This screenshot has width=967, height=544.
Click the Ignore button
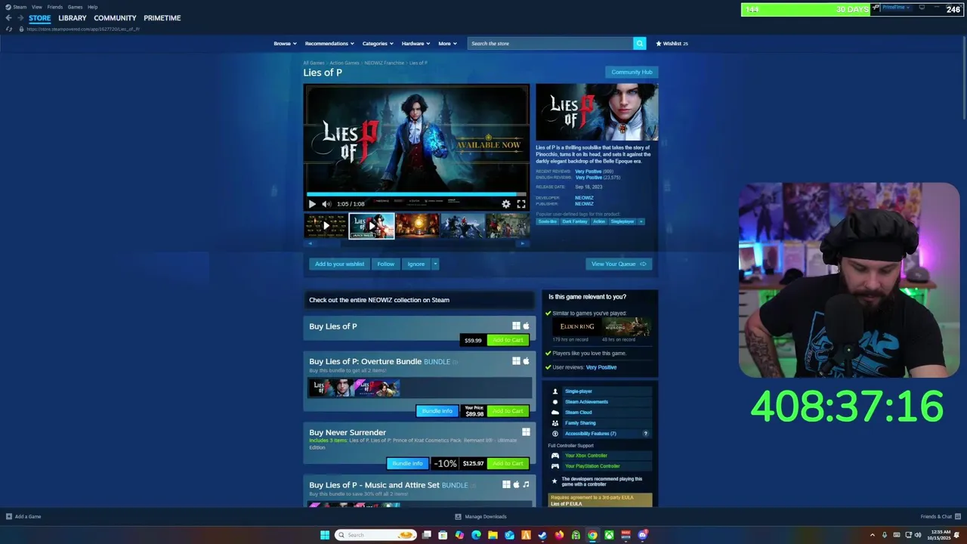[416, 264]
